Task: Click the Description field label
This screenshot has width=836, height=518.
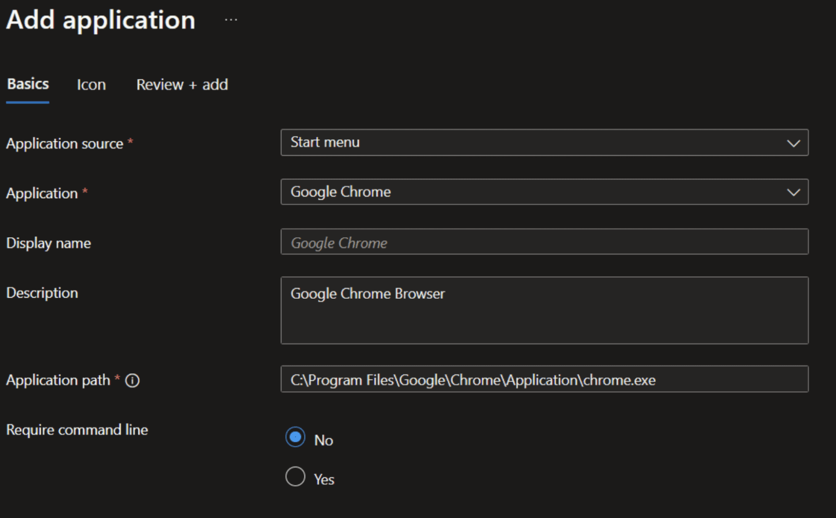Action: coord(42,293)
